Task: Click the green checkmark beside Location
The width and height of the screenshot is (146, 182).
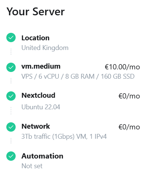Action: [11, 37]
